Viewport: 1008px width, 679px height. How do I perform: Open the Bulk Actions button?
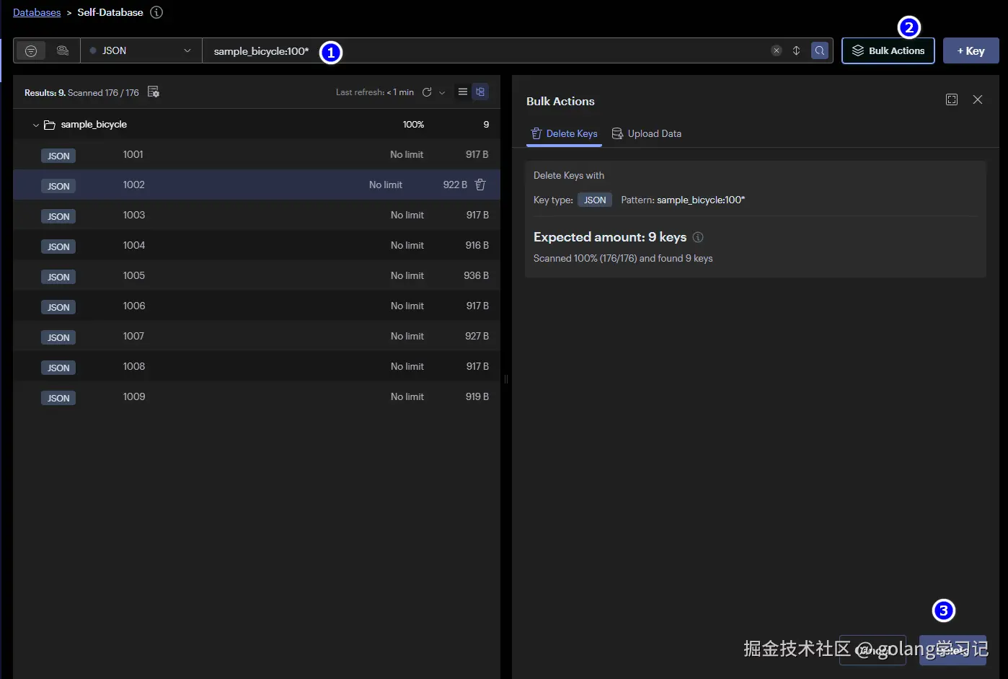(x=888, y=50)
